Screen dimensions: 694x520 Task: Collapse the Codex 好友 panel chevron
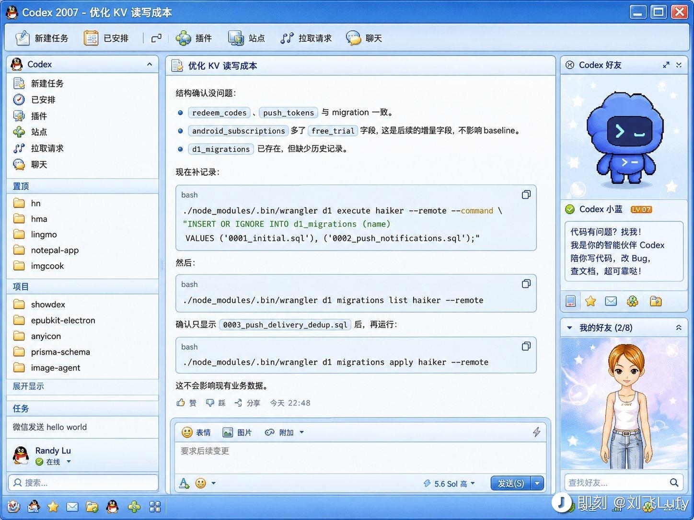pyautogui.click(x=679, y=65)
